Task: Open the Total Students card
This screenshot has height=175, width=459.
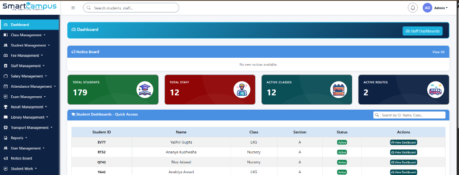Action: click(x=113, y=90)
